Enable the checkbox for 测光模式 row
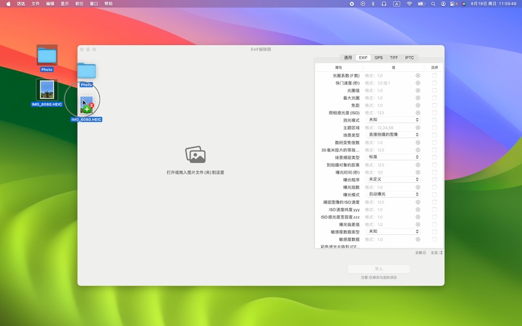Image resolution: width=522 pixels, height=326 pixels. tap(435, 120)
